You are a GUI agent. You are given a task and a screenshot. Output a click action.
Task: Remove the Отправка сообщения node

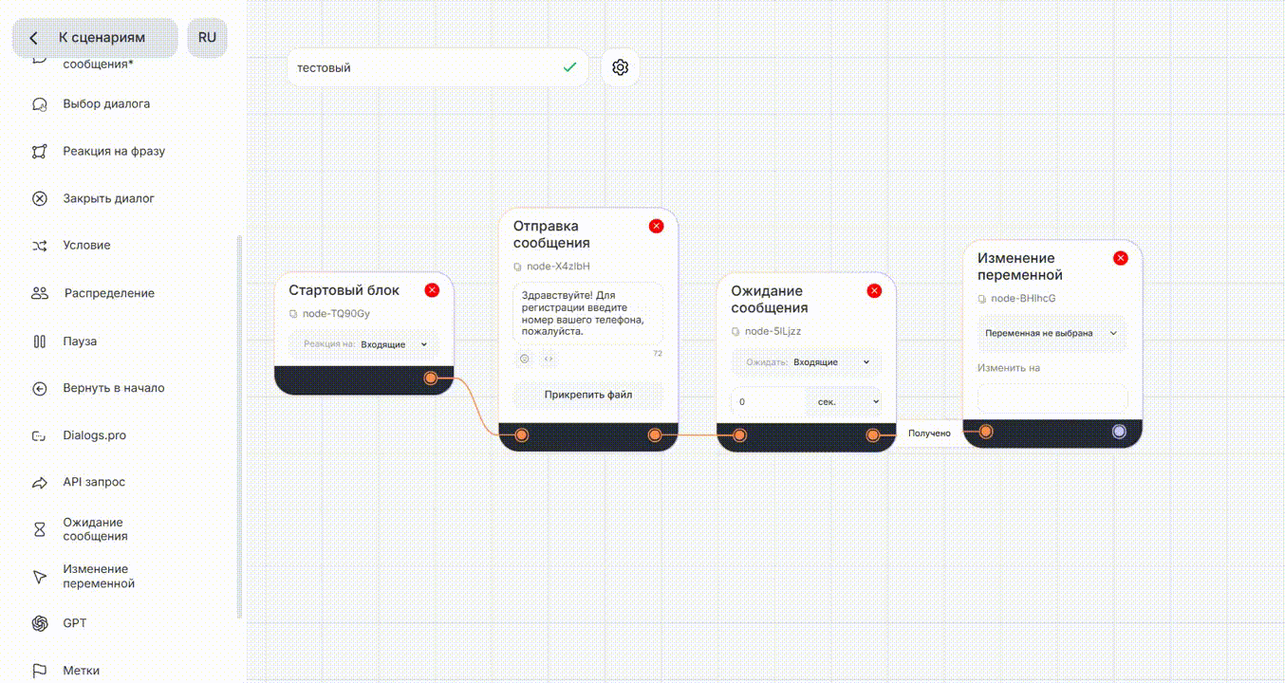click(x=656, y=226)
